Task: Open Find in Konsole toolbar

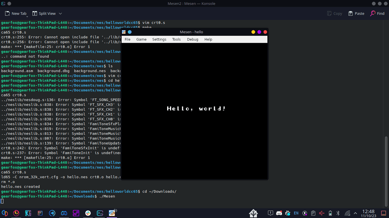Action: pos(377,14)
